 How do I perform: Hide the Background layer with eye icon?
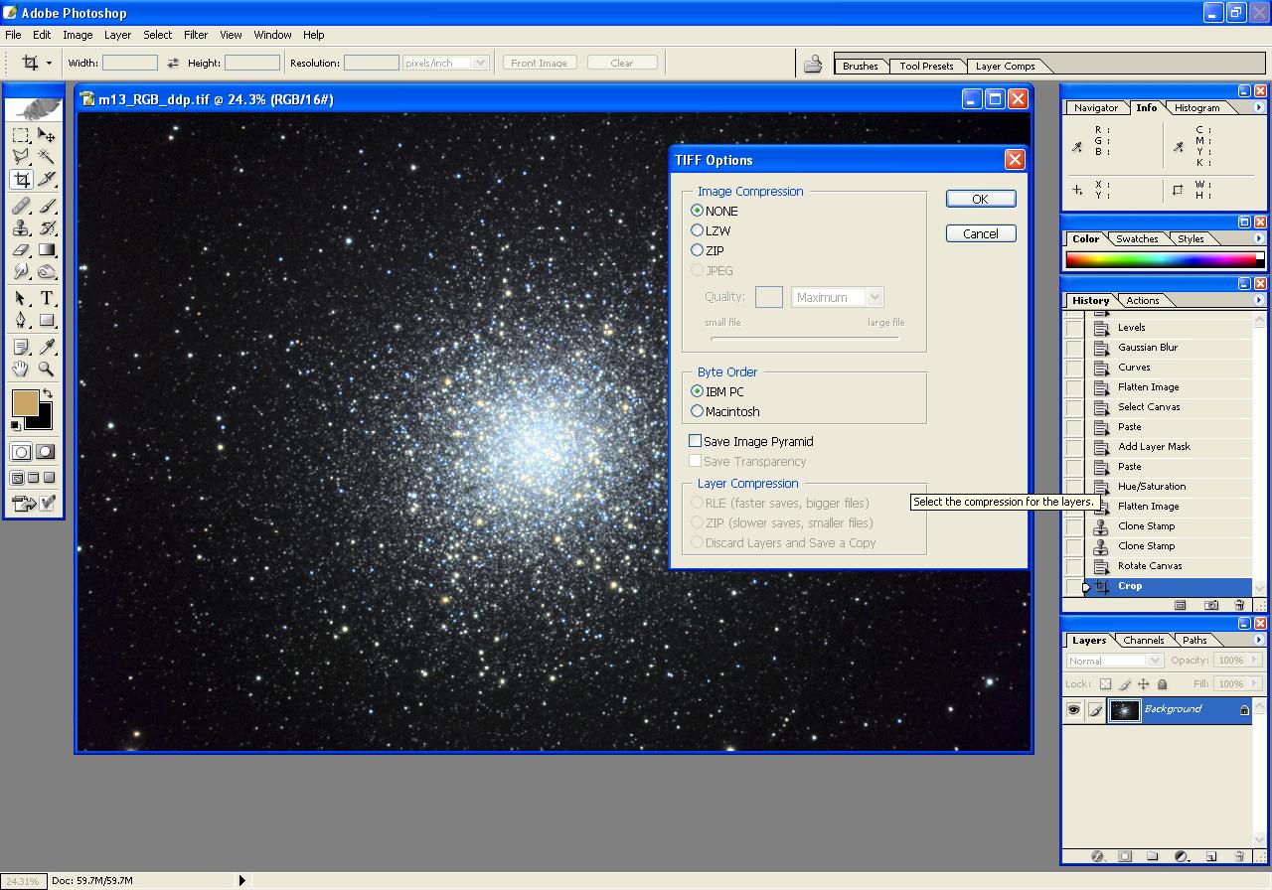pos(1073,710)
